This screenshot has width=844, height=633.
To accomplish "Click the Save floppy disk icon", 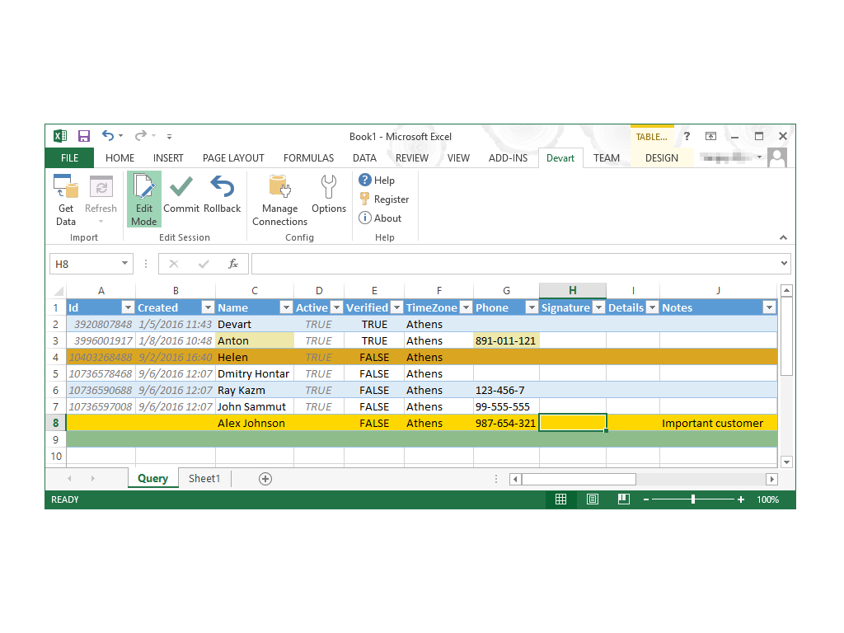I will point(84,136).
